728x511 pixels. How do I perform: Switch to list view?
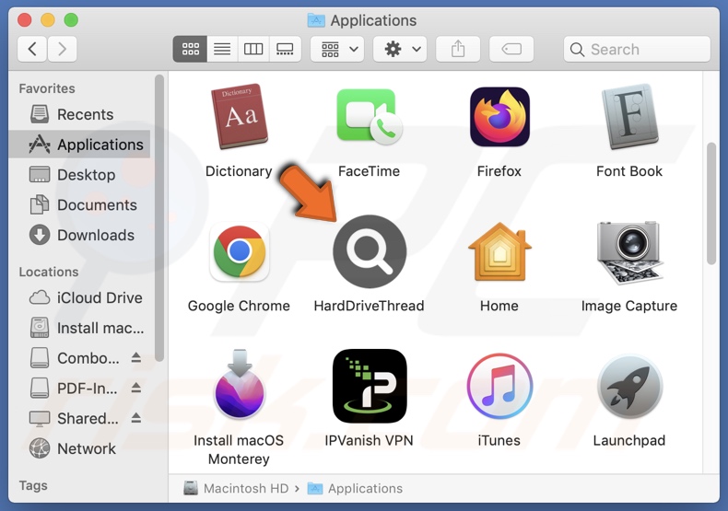[222, 49]
